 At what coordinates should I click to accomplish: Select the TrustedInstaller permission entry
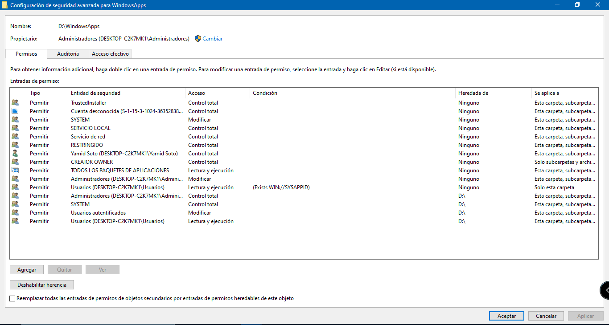[304, 103]
